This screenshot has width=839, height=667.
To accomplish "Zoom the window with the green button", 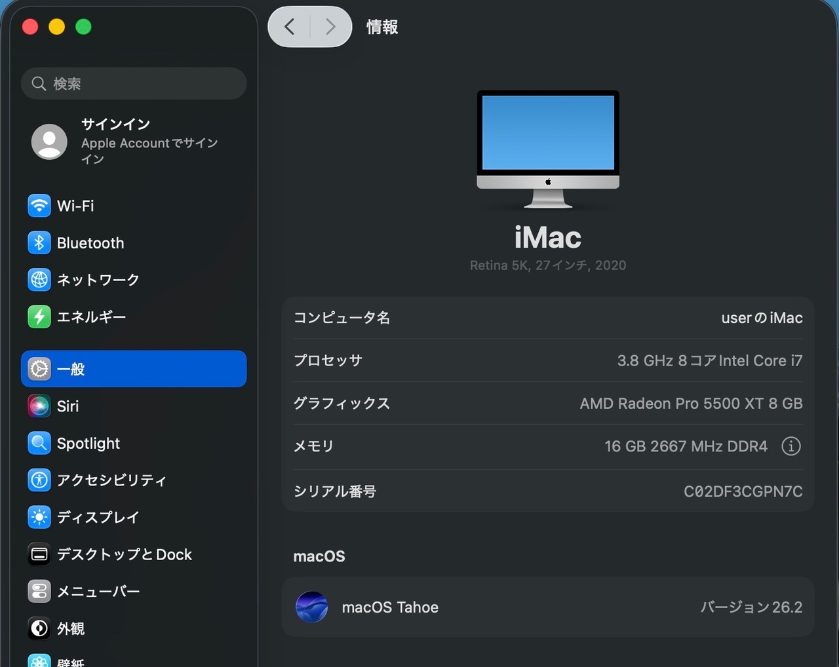I will click(83, 27).
